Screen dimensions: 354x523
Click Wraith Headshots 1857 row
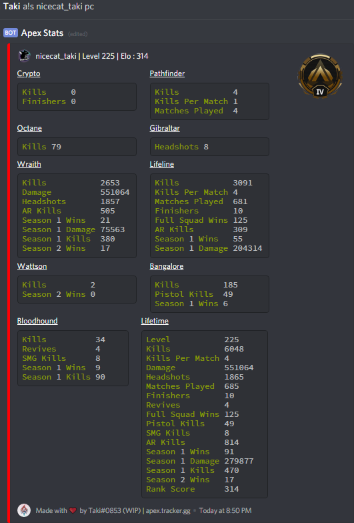tap(71, 201)
